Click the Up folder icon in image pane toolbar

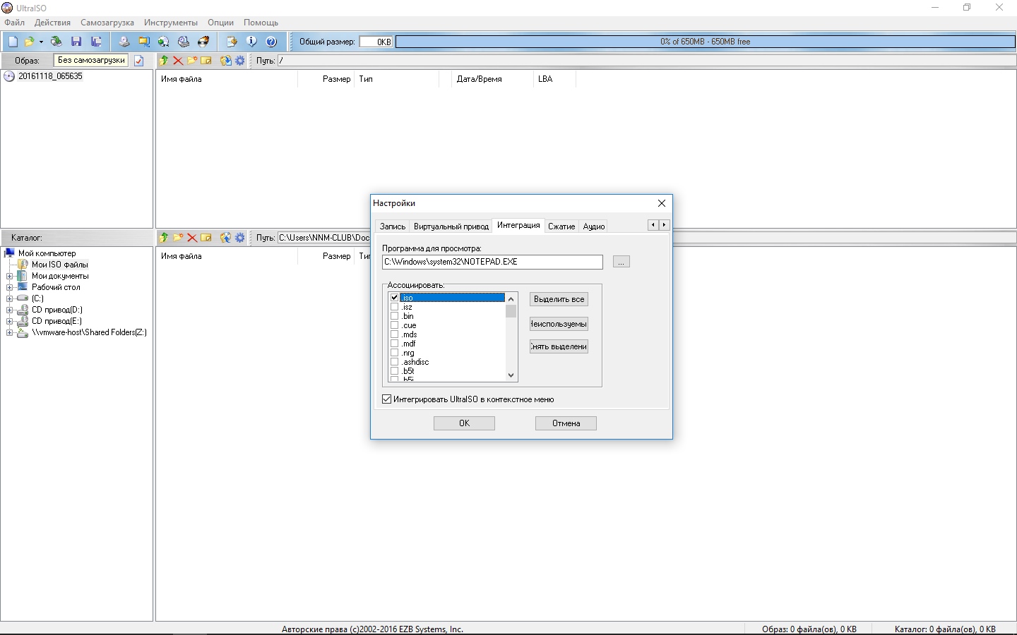(164, 61)
